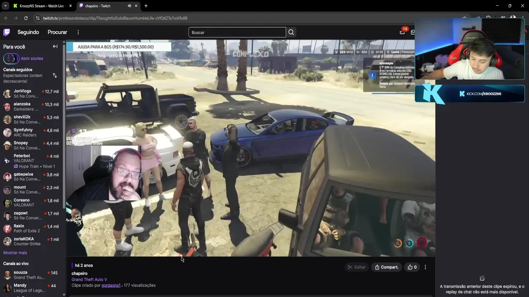The height and width of the screenshot is (297, 529).
Task: Open notifications inbox with 19 badge
Action: [403, 32]
